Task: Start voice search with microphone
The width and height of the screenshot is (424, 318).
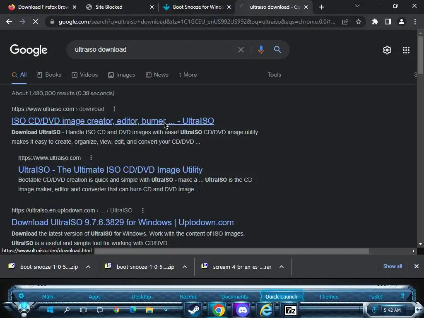Action: point(261,50)
